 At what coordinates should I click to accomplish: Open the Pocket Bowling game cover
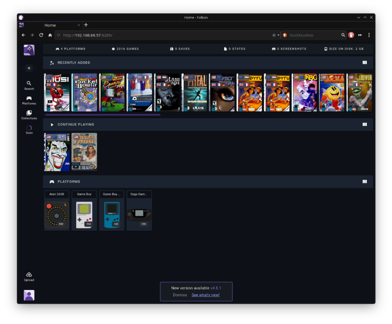[x=84, y=93]
